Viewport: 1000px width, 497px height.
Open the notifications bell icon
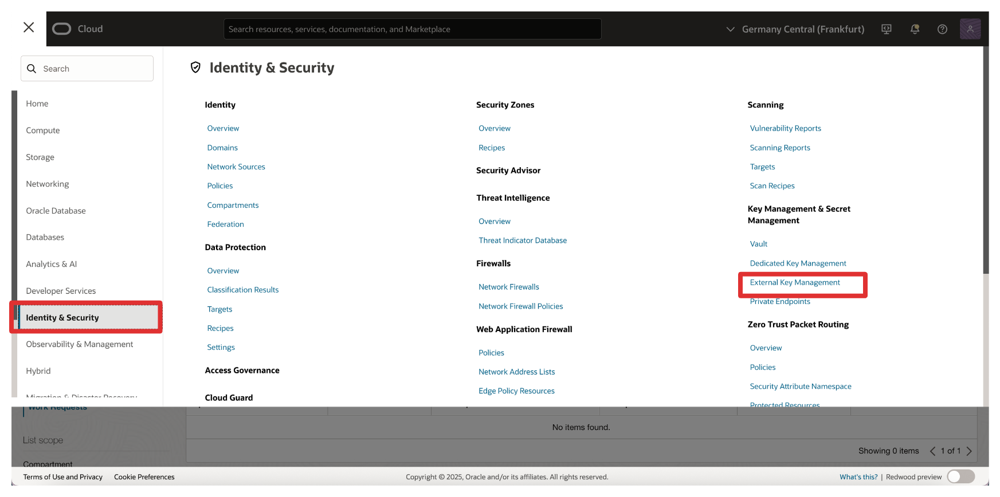(x=915, y=29)
